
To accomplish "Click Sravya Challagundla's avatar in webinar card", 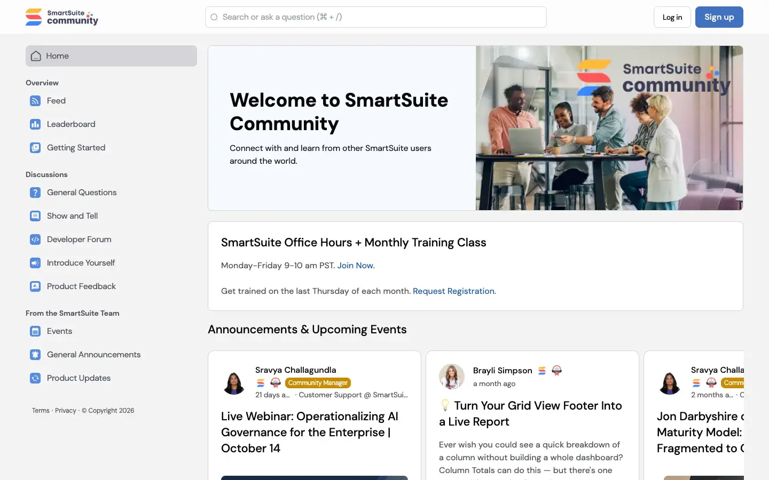I will point(234,383).
